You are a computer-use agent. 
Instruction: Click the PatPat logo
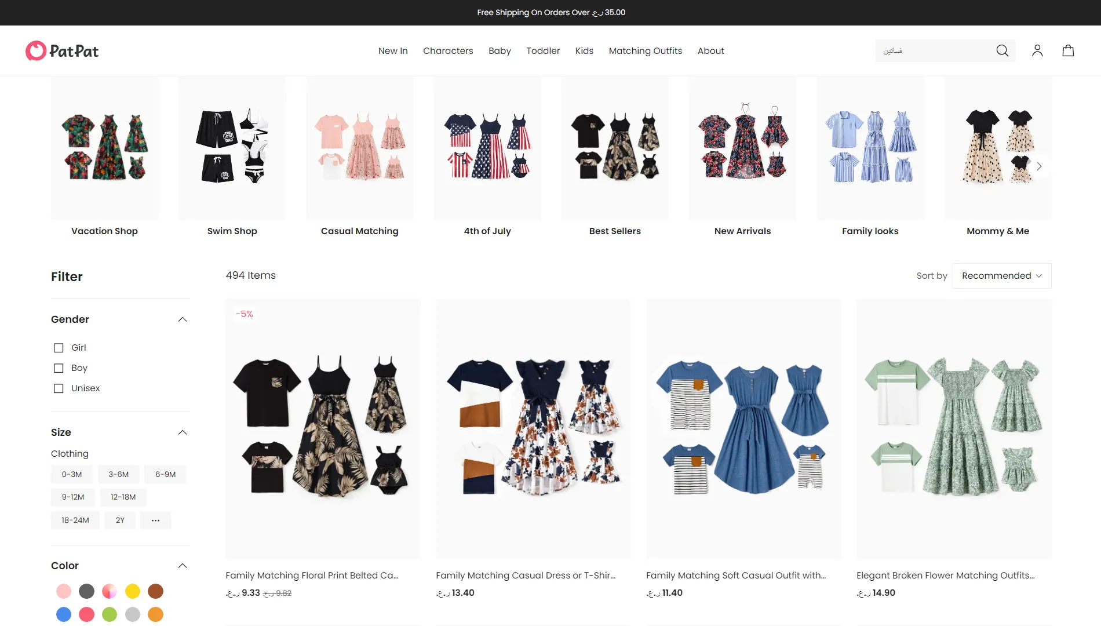(62, 51)
